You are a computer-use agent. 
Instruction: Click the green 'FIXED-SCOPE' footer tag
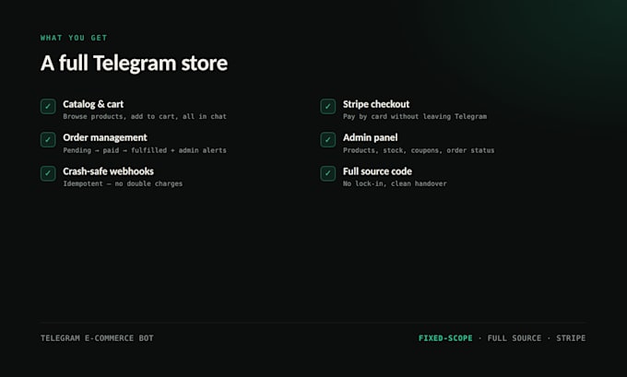click(x=445, y=338)
